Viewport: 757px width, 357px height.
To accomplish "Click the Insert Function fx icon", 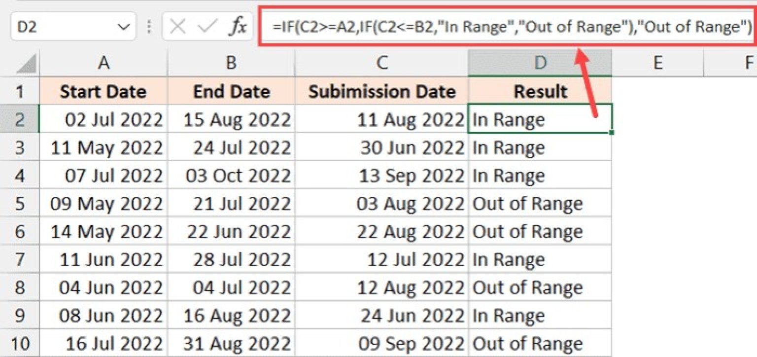I will (239, 27).
